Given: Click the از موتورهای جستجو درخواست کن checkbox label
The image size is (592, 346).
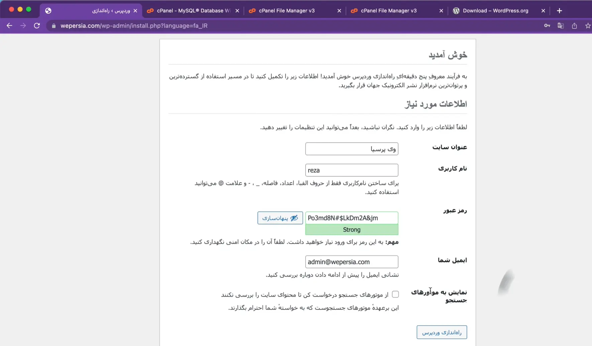Looking at the screenshot, I should pyautogui.click(x=305, y=295).
